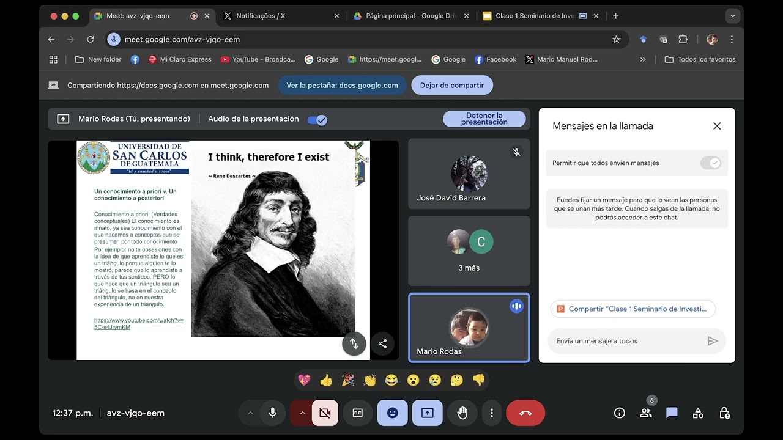Send the clapping hands reaction
Viewport: 783px width, 440px height.
coord(369,380)
